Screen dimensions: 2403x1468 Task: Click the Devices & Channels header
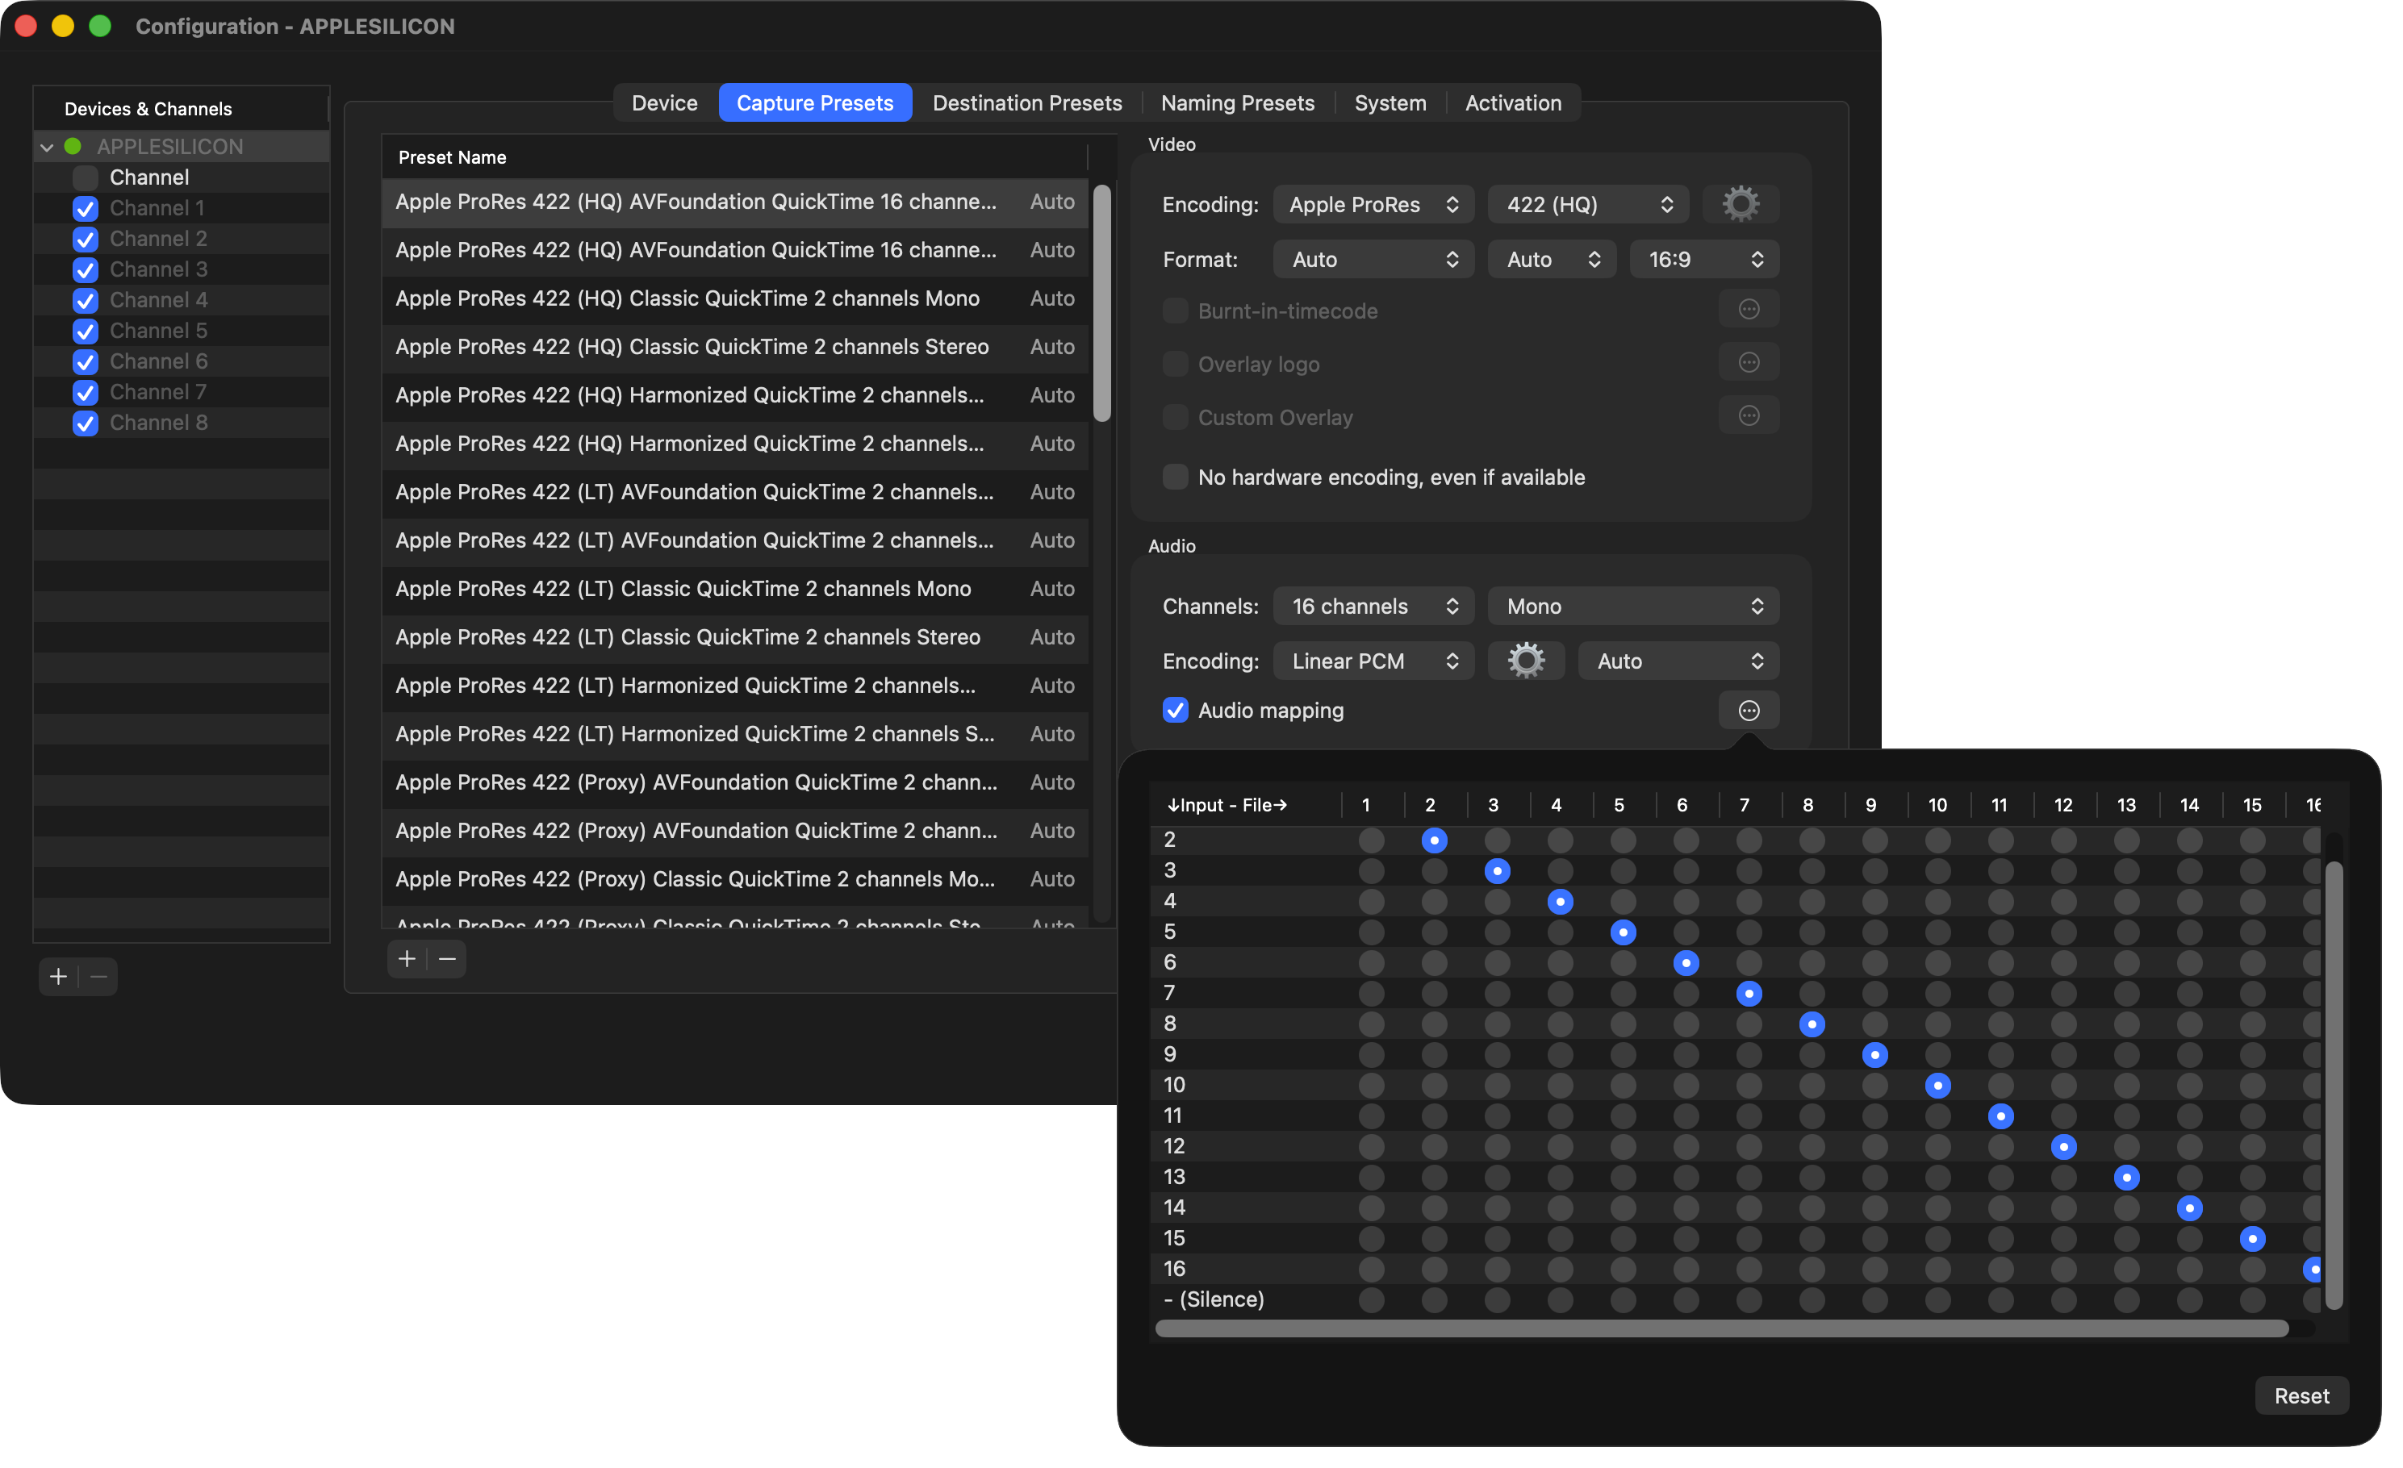[182, 109]
